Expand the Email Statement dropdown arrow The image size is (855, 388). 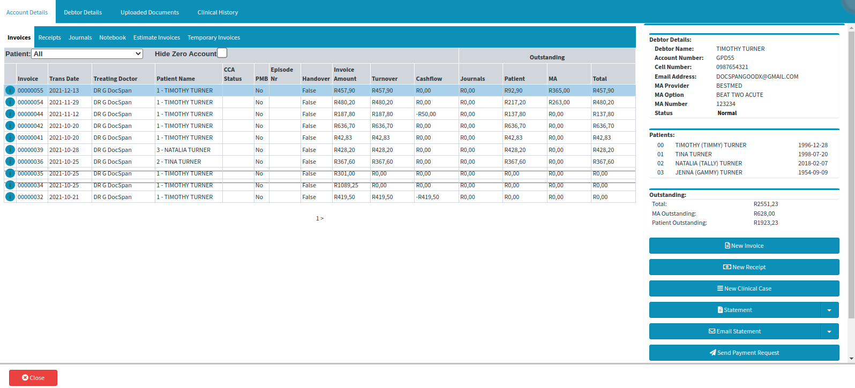coord(829,331)
